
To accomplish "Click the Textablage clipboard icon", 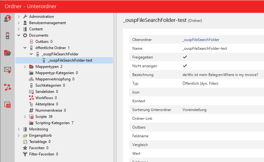I will tap(25, 142).
